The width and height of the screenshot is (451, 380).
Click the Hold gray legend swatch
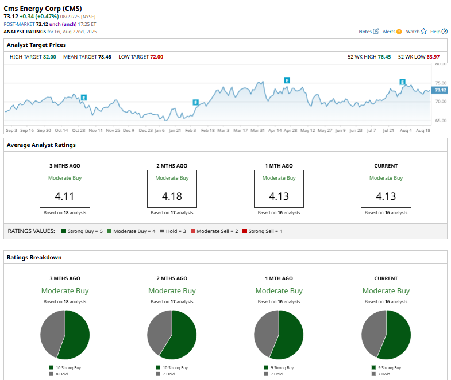[162, 231]
